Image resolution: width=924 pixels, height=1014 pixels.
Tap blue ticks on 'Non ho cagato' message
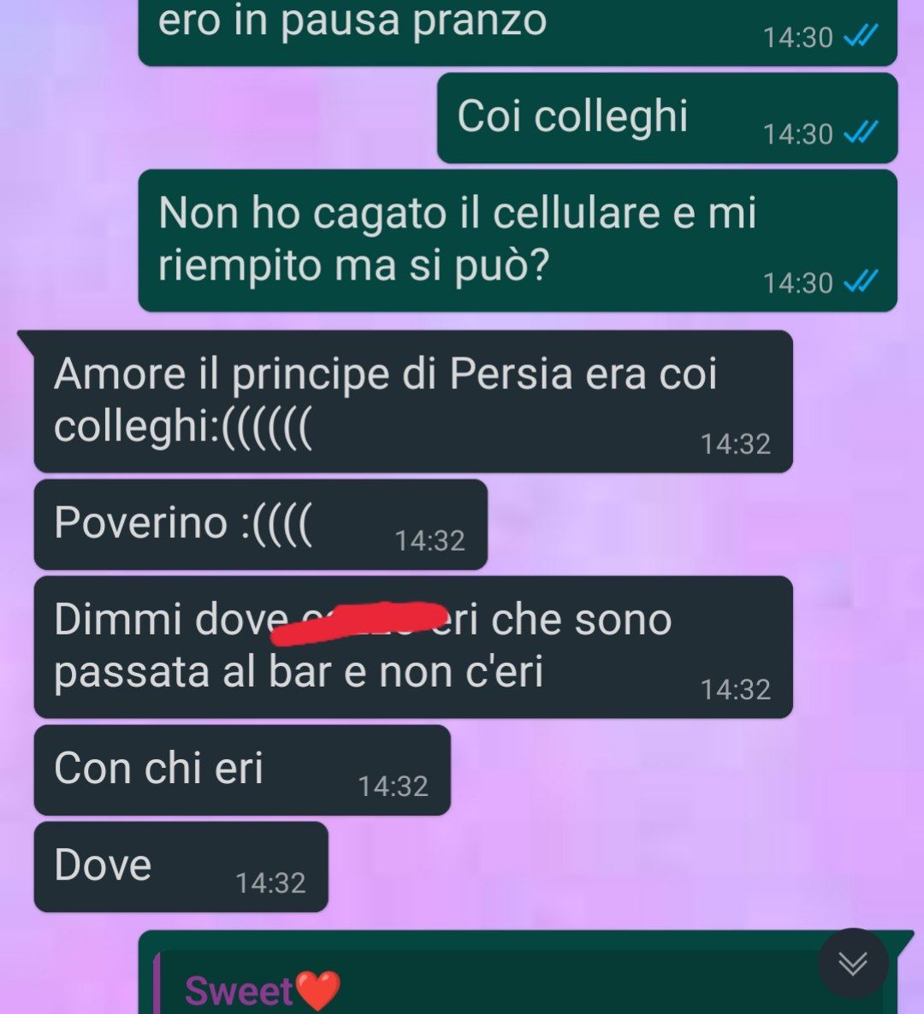coord(862,281)
